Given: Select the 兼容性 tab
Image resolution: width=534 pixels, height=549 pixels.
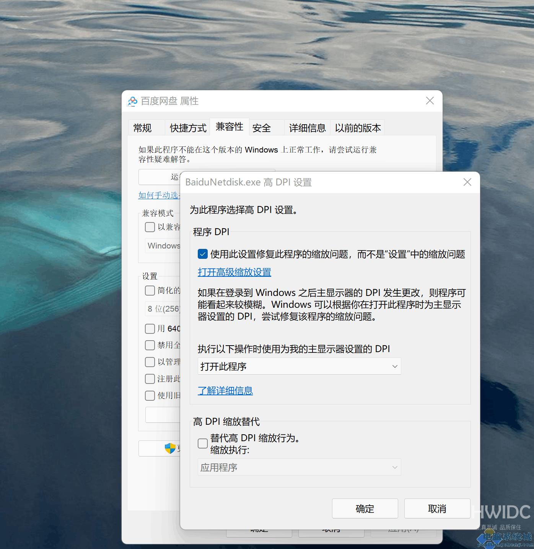Looking at the screenshot, I should 230,127.
